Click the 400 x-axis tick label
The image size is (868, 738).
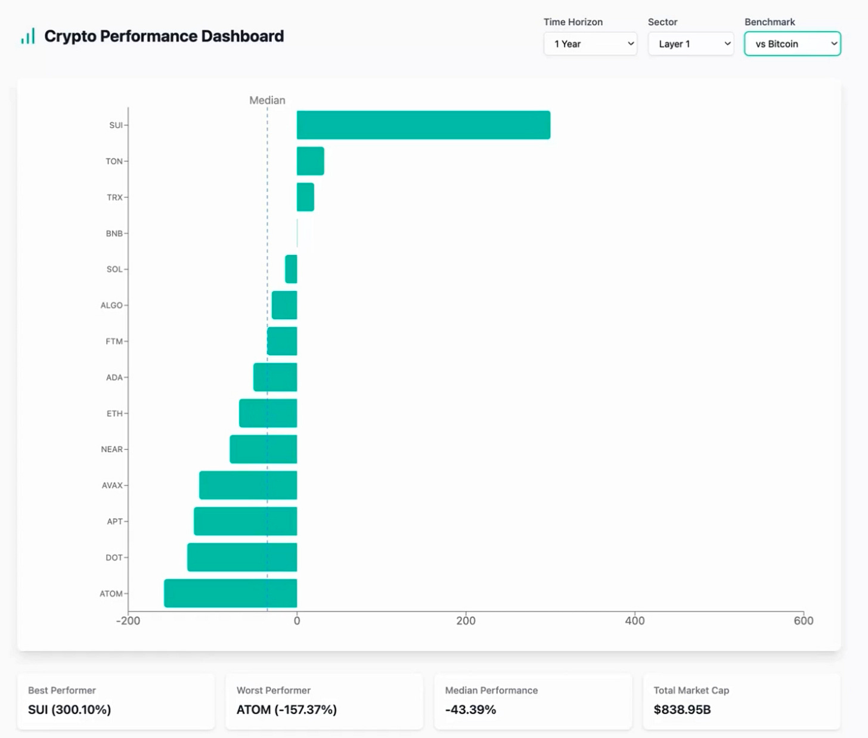pos(634,621)
